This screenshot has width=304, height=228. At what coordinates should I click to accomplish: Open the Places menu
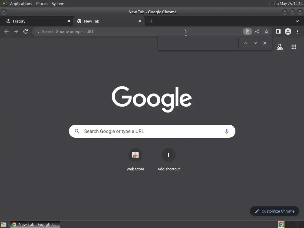point(42,4)
